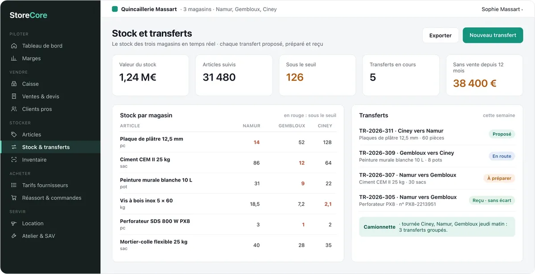Select the Plaque de plâtre 12,5 mm row

pos(228,142)
